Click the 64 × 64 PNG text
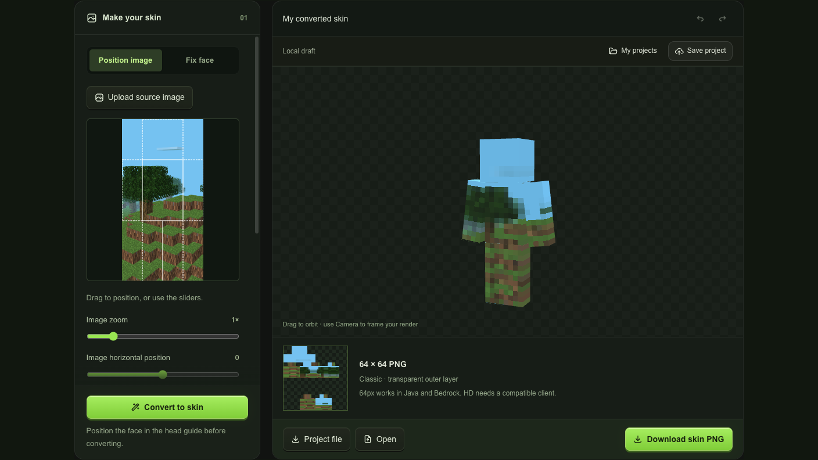The height and width of the screenshot is (460, 818). click(383, 364)
